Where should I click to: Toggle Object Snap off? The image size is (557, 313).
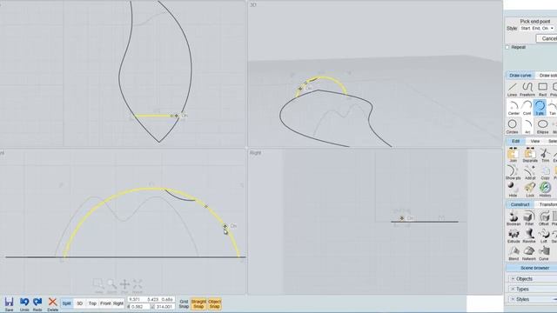click(215, 303)
